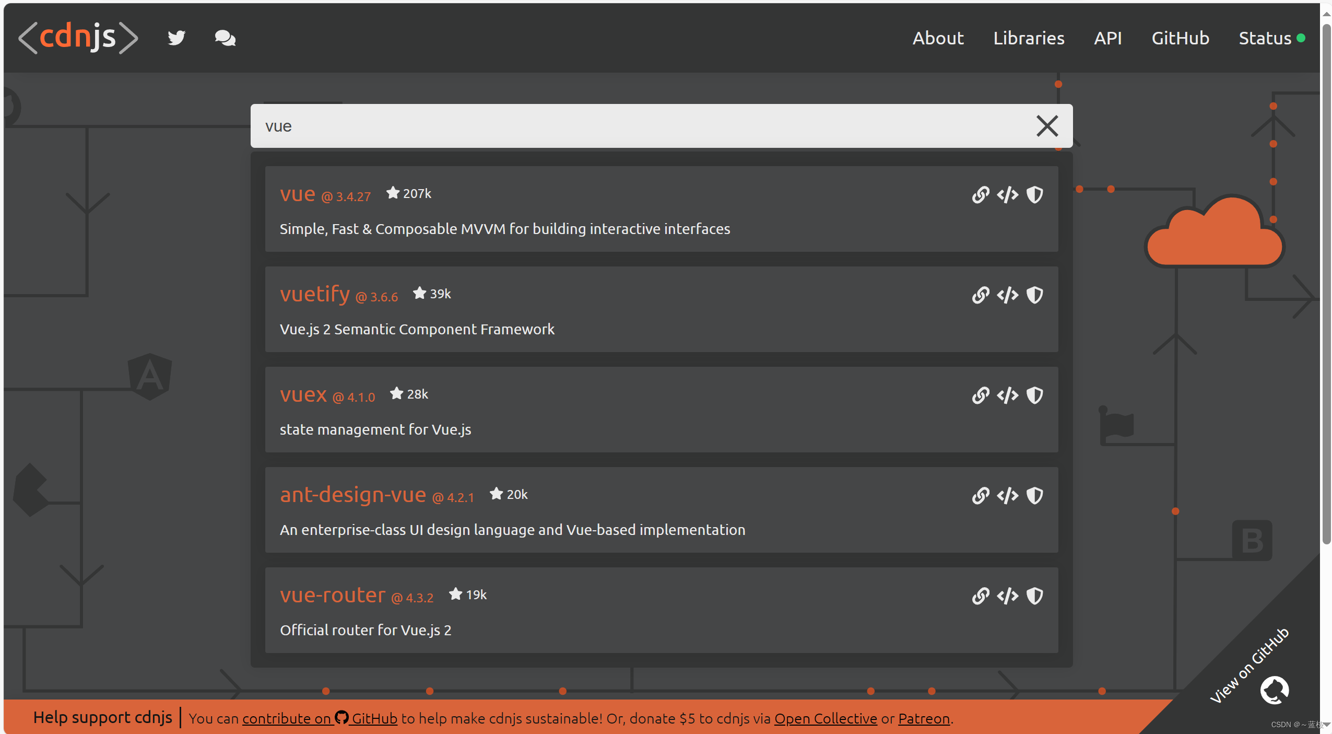
Task: Copy SRI shield icon for vue-router
Action: (1034, 596)
